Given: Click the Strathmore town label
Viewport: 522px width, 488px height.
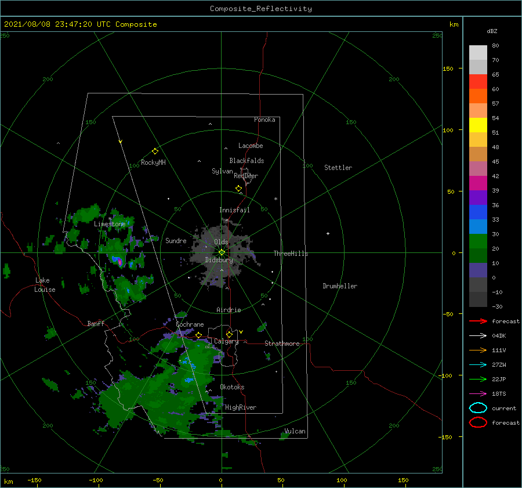Looking at the screenshot, I should (x=282, y=344).
